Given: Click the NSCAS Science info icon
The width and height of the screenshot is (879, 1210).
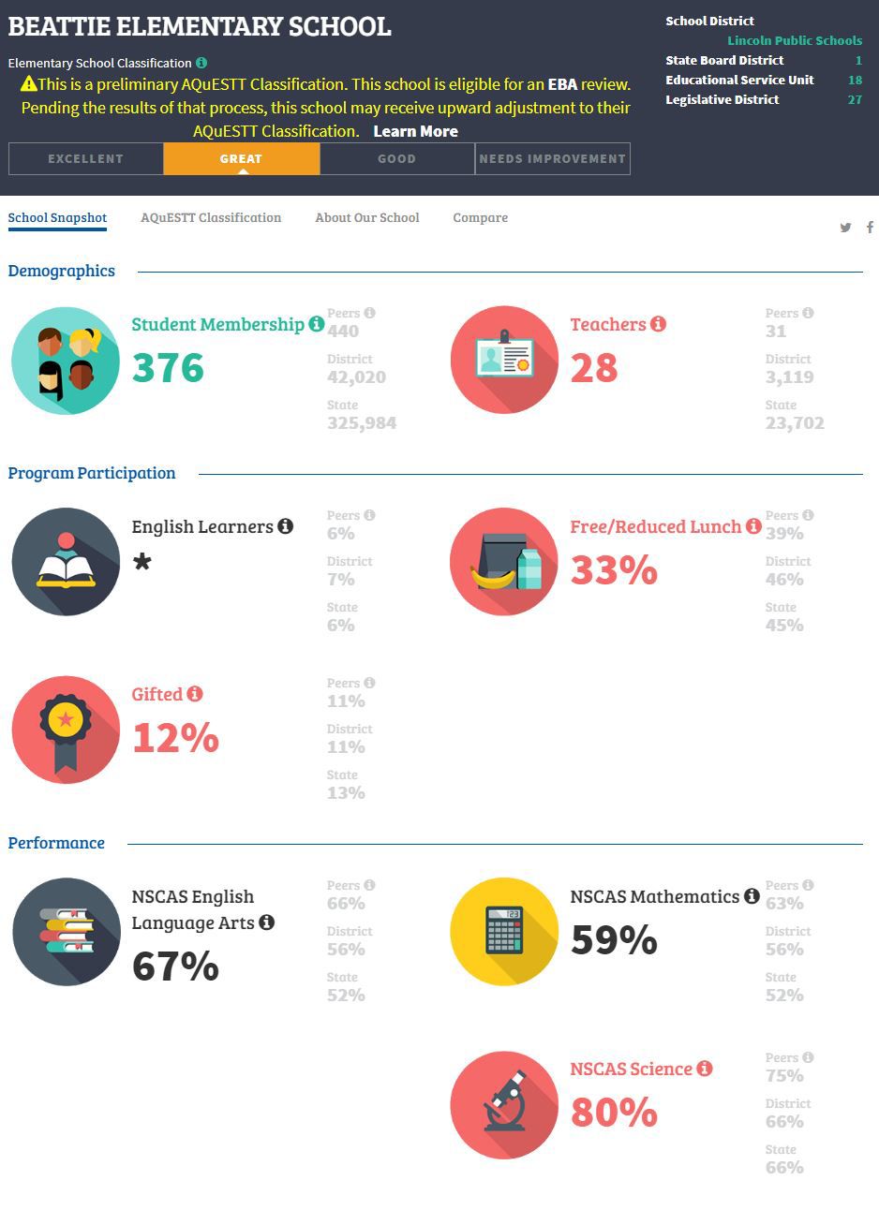Looking at the screenshot, I should (x=704, y=1069).
